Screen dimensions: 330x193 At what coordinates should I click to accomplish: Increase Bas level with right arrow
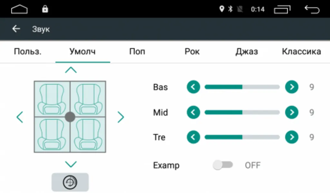(x=292, y=87)
